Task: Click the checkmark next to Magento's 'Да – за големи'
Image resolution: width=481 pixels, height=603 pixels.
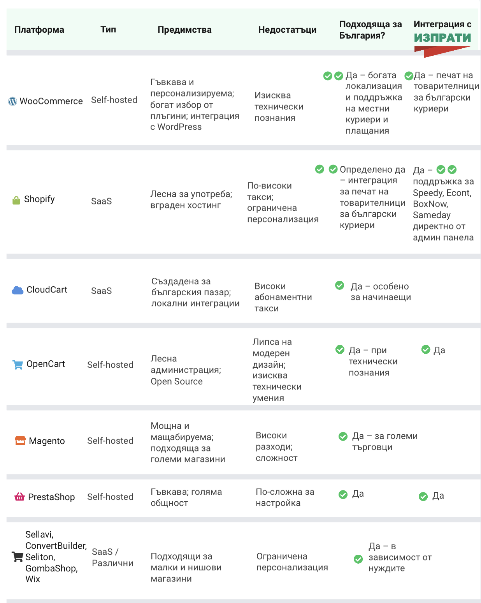Action: (x=343, y=436)
